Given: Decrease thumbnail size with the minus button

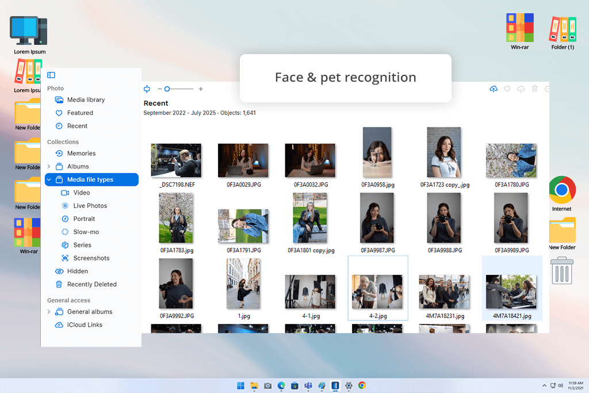Looking at the screenshot, I should 160,89.
